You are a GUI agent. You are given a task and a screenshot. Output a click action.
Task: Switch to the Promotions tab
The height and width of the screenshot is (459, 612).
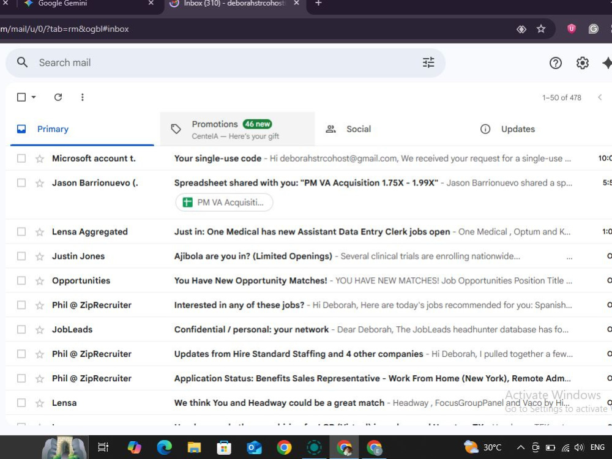click(x=237, y=129)
